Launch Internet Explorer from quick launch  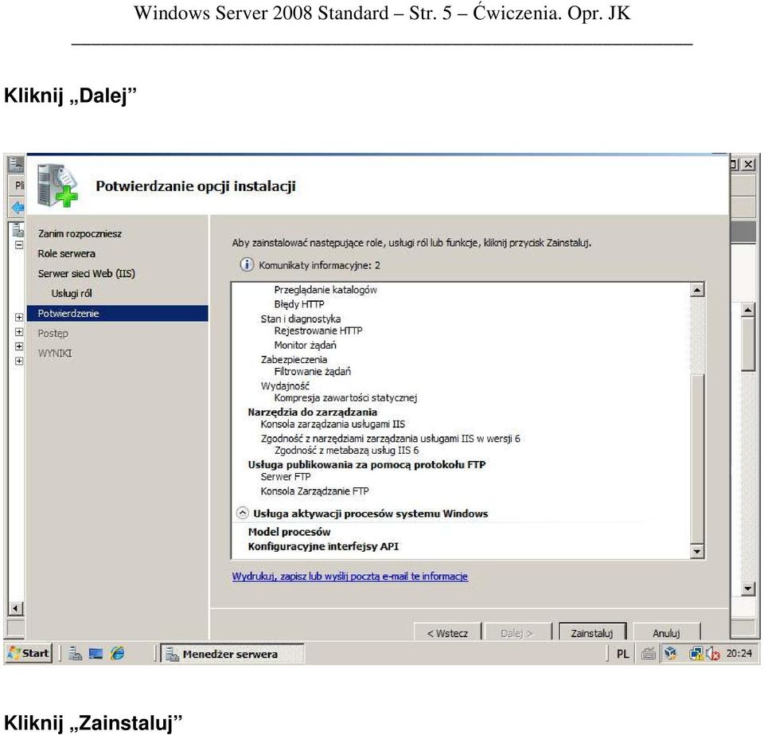[x=118, y=653]
